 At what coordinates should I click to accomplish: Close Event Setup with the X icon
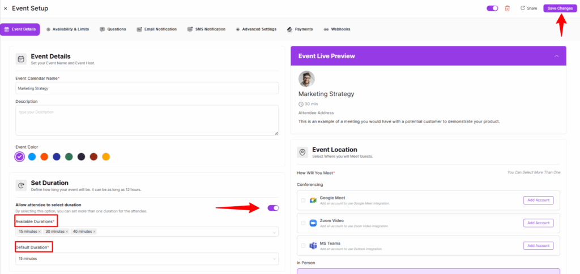point(6,8)
